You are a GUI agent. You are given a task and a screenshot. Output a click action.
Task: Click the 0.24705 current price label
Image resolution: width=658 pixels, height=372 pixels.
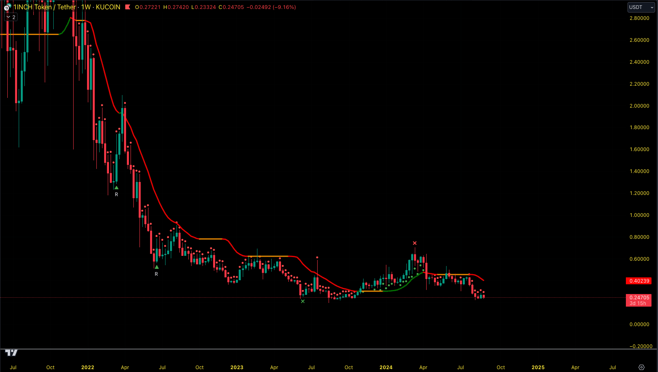[639, 298]
